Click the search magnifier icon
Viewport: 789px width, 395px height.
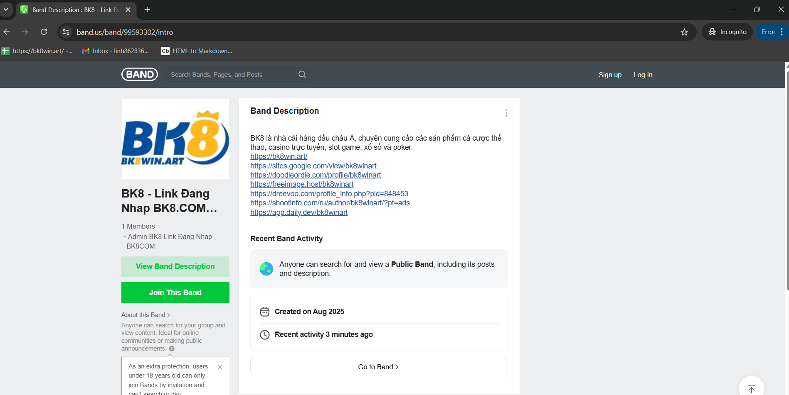[x=302, y=75]
